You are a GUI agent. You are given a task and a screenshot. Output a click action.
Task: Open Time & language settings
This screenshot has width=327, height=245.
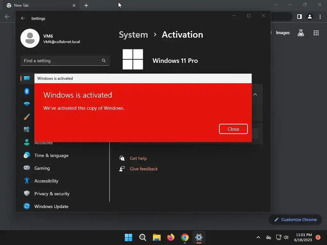(x=51, y=155)
